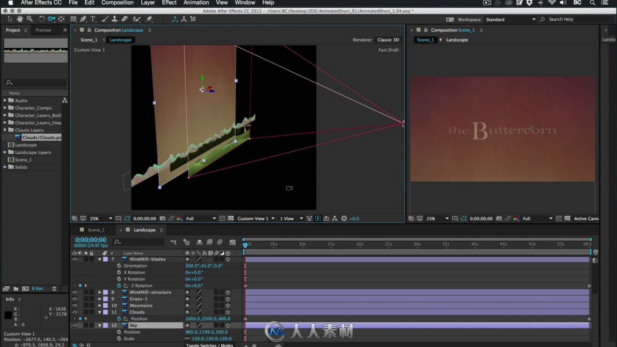Toggle 3D layer switch for Sky
The image size is (617, 347).
(228, 325)
